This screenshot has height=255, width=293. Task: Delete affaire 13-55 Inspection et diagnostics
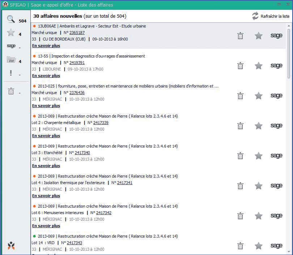click(240, 66)
